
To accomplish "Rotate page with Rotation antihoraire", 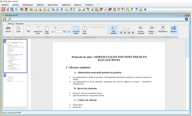I will coord(141,30).
